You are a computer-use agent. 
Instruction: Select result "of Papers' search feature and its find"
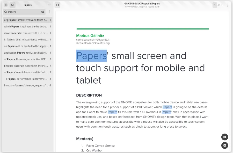pyautogui.click(x=27, y=72)
